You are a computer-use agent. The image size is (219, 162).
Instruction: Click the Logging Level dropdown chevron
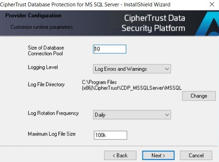tap(167, 69)
